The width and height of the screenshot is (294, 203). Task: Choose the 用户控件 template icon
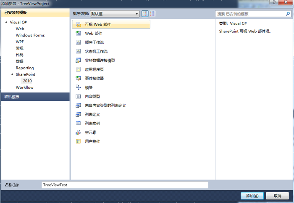pyautogui.click(x=78, y=141)
